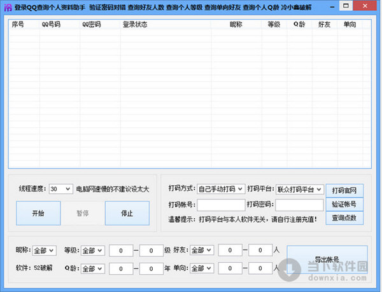Click the Q龄 minimum value field

[121, 268]
